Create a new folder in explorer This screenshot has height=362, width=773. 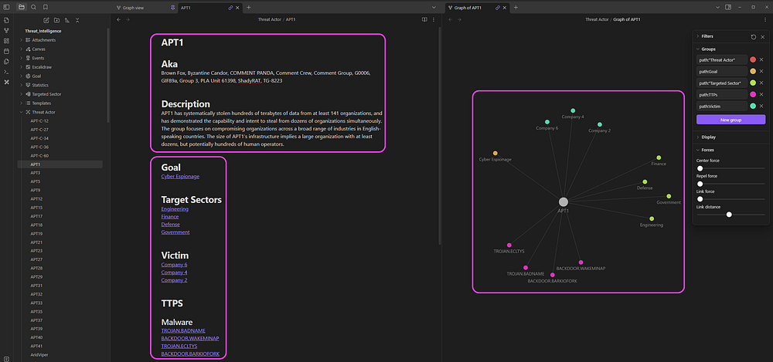[x=56, y=20]
